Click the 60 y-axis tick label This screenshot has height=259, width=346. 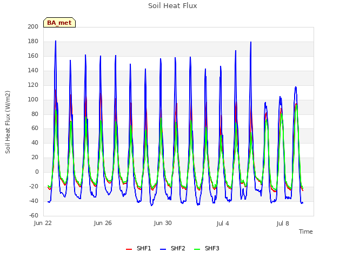click(35, 128)
